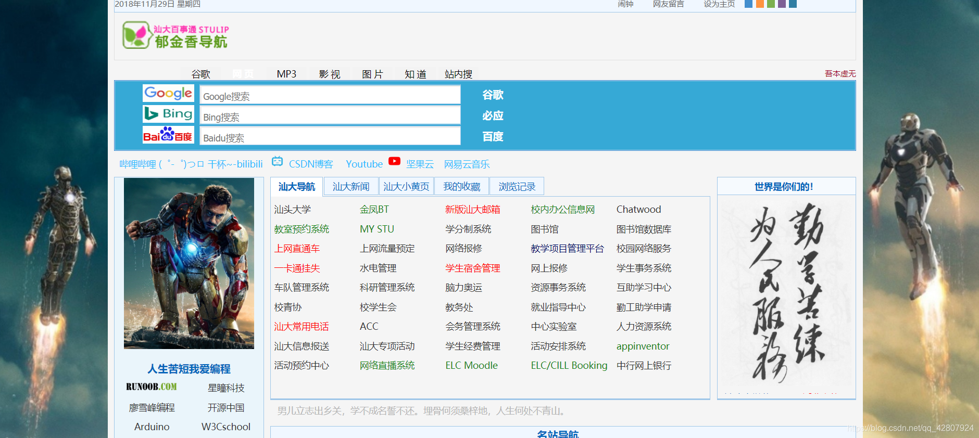This screenshot has height=438, width=979.
Task: Click the 郁金香导航 tulip site logo
Action: pos(175,35)
